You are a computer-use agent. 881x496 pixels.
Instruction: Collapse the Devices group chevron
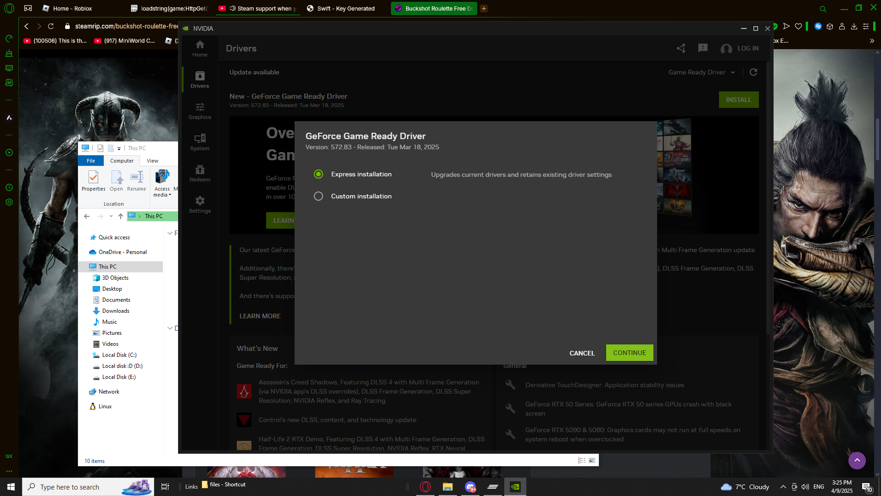(x=170, y=328)
